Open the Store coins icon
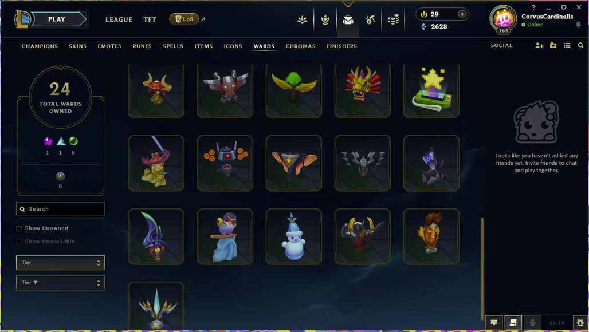The image size is (589, 332). [x=393, y=19]
